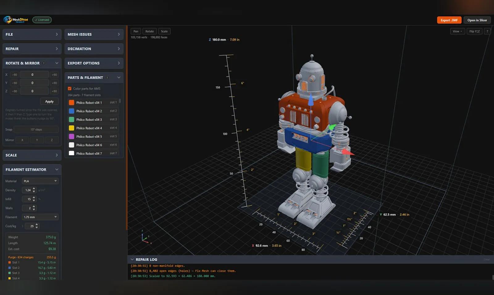Click the Cost/kg stepper
Viewport: 494px width, 295px height.
tap(37, 226)
